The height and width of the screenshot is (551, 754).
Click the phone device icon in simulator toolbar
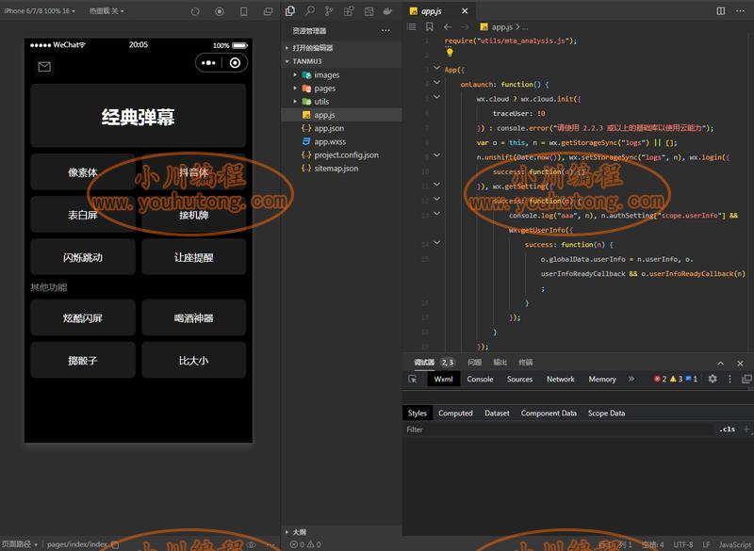click(x=244, y=11)
